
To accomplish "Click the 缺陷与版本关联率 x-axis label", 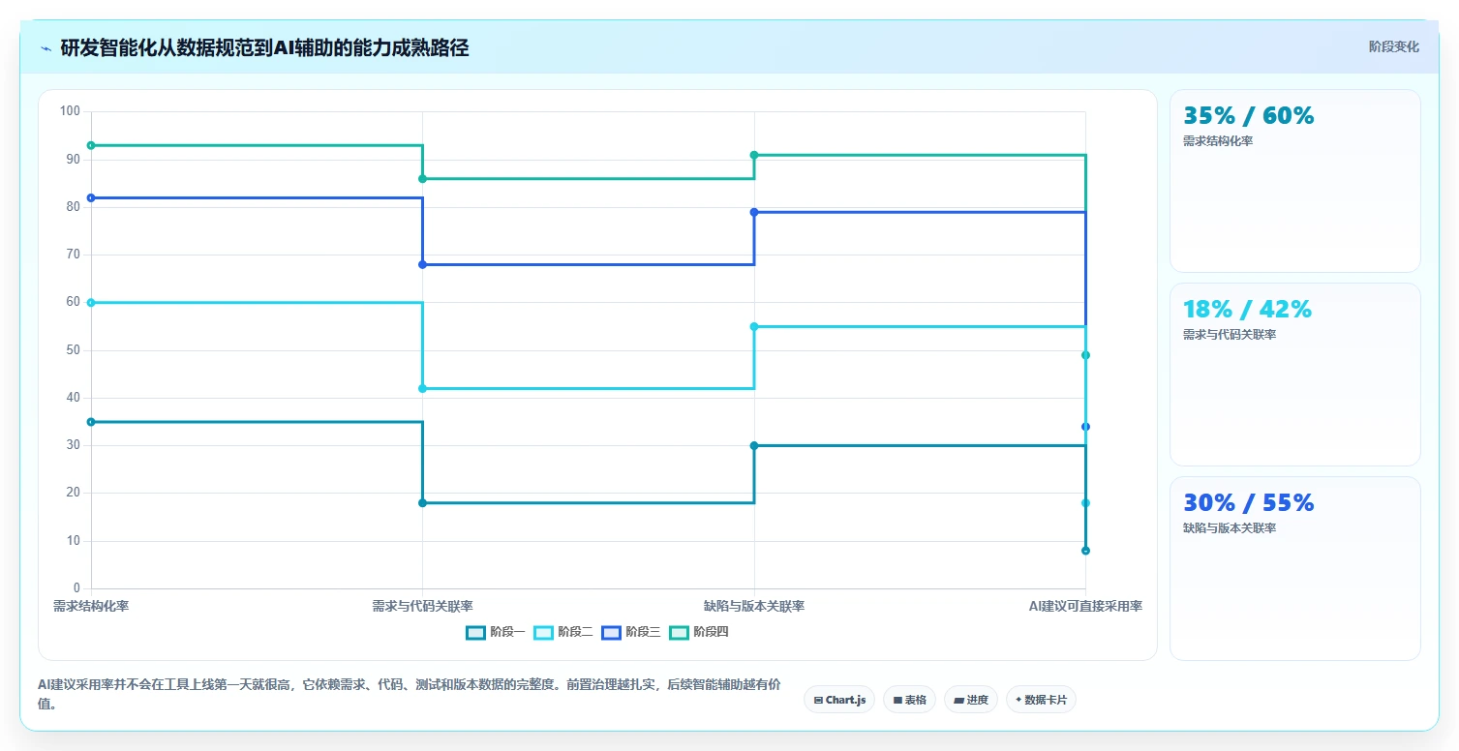I will 754,606.
